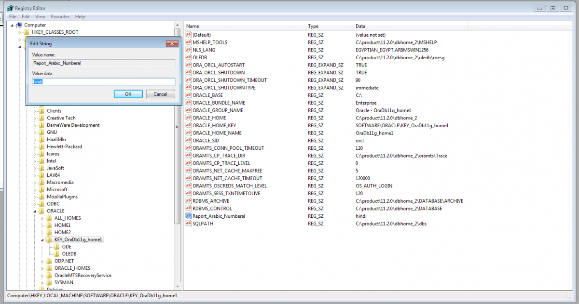Expand the ALL_HOMES key node

[x=42, y=218]
